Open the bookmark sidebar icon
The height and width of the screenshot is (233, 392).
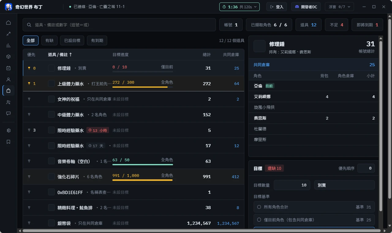[x=8, y=142]
